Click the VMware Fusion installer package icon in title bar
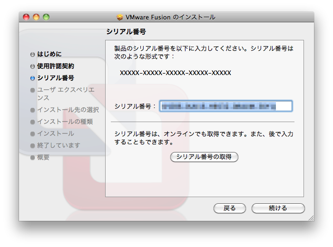Viewport: 333px width, 247px height. pos(120,17)
